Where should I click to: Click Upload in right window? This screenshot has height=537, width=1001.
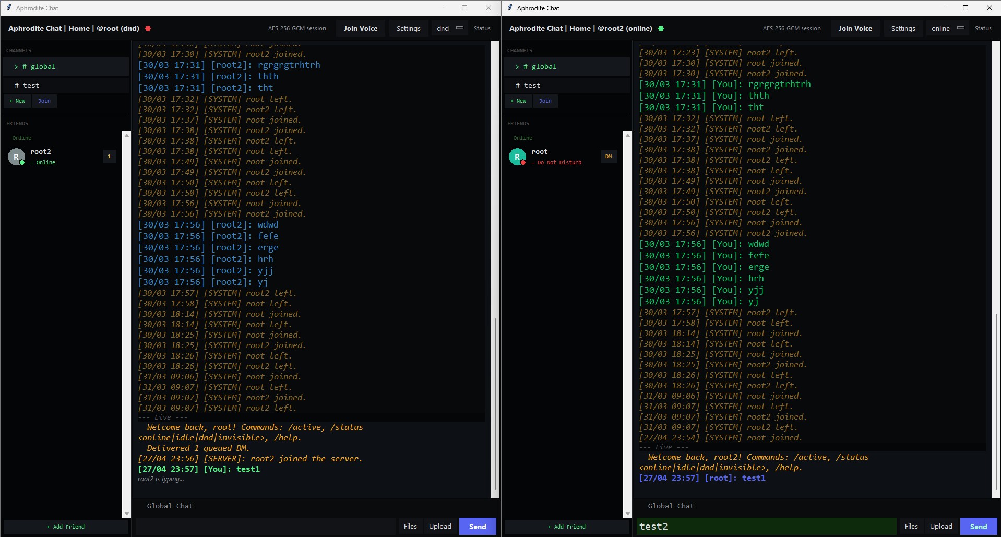tap(941, 526)
